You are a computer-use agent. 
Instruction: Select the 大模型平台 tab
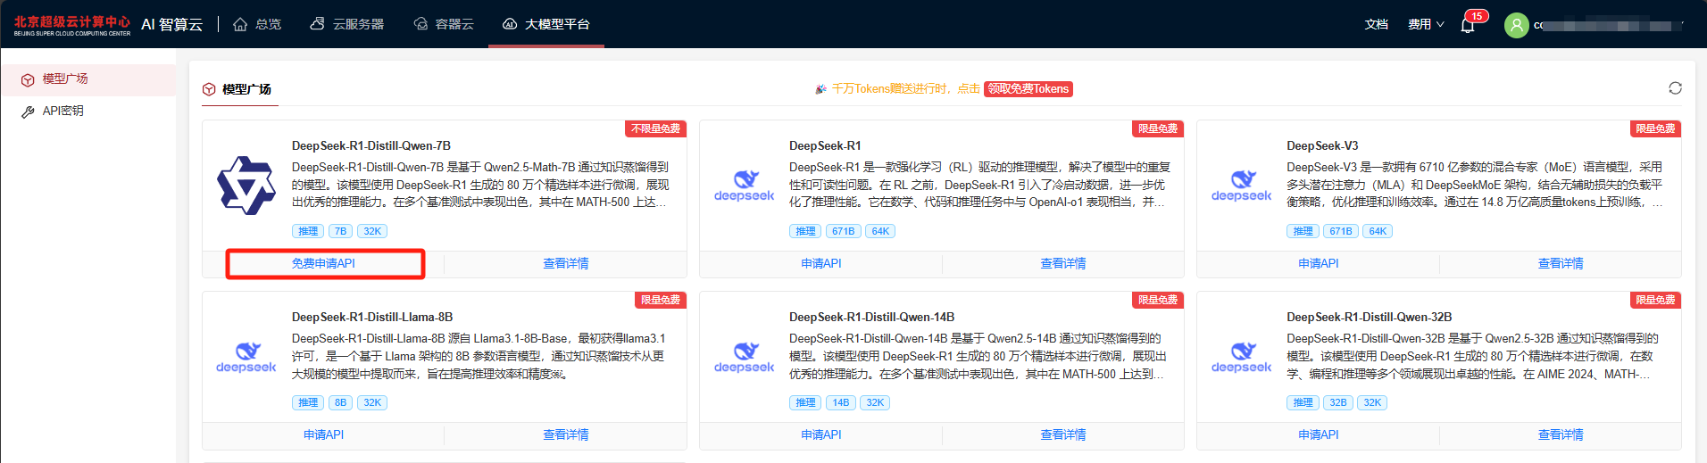pyautogui.click(x=546, y=24)
